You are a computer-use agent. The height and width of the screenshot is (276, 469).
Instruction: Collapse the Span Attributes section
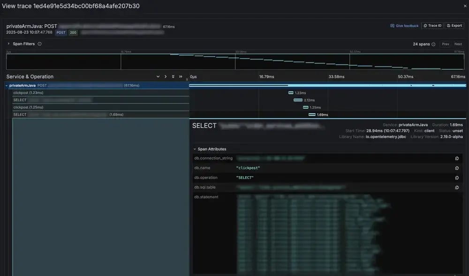[209, 149]
